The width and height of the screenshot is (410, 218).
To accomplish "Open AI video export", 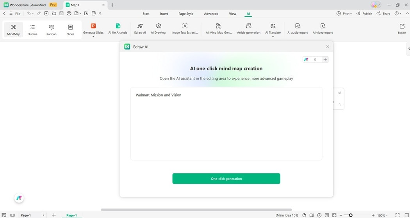I will point(323,29).
